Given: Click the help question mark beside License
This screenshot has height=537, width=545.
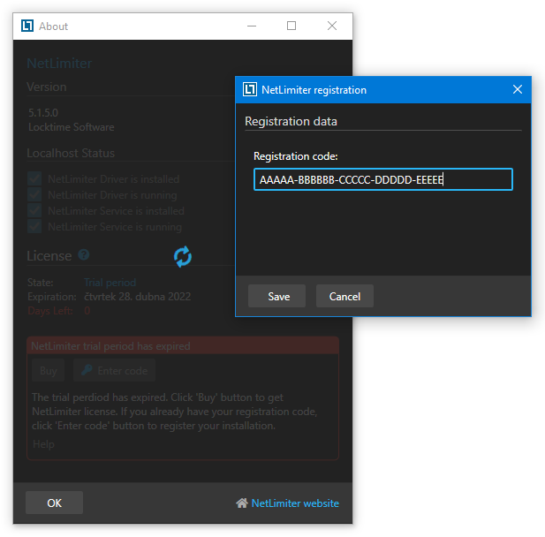Looking at the screenshot, I should 84,255.
